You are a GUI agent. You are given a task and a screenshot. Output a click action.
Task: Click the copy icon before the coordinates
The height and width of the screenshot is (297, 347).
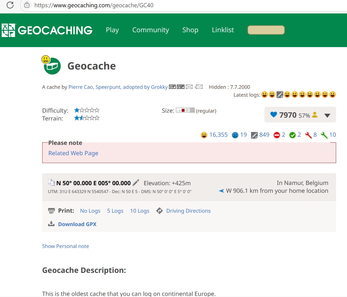coord(51,183)
